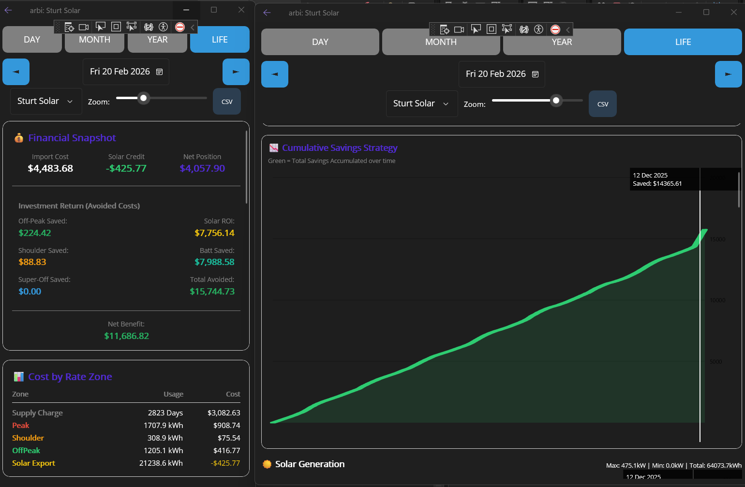The height and width of the screenshot is (487, 745).
Task: Open Live Visual Tree in Financial Snapshot window toolbar
Action: point(69,27)
